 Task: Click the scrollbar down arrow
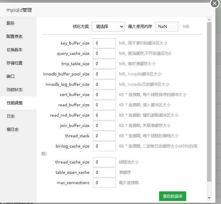click(x=209, y=198)
